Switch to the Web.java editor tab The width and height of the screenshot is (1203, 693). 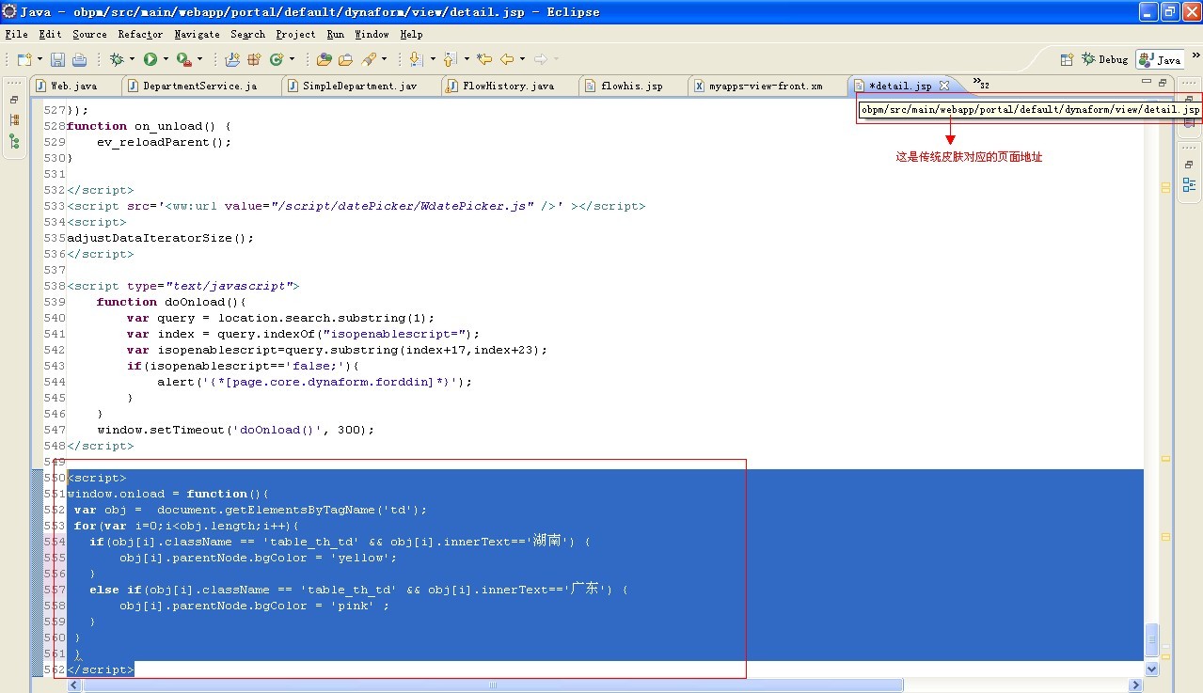coord(74,86)
